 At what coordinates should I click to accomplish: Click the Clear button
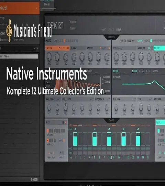pos(119,30)
